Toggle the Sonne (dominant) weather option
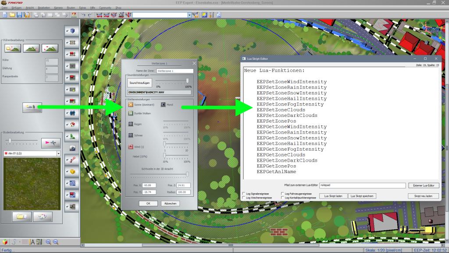 pyautogui.click(x=131, y=105)
